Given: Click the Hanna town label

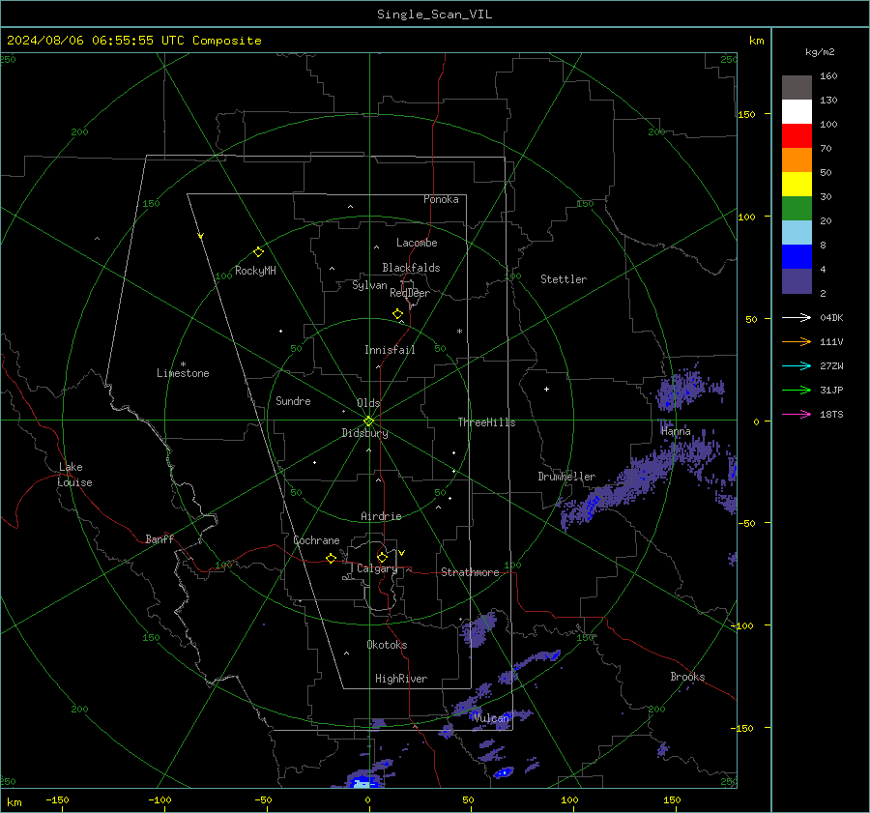Looking at the screenshot, I should (x=676, y=431).
